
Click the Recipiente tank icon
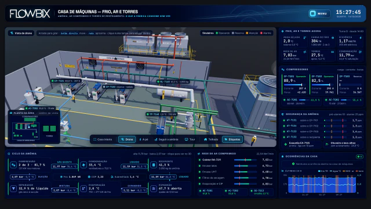point(154,165)
